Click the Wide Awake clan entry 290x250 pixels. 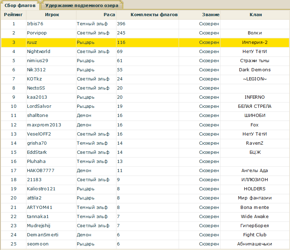pos(255,217)
